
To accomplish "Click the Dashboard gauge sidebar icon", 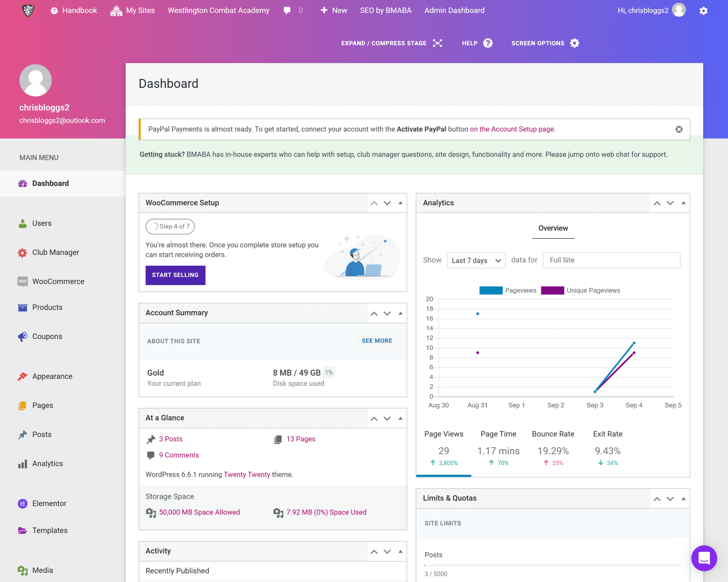I will [x=22, y=183].
